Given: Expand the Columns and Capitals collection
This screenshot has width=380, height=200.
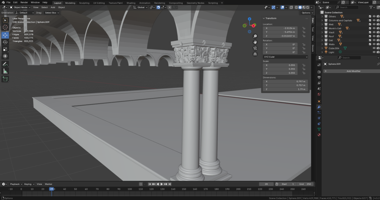Looking at the screenshot, I should tap(322, 20).
